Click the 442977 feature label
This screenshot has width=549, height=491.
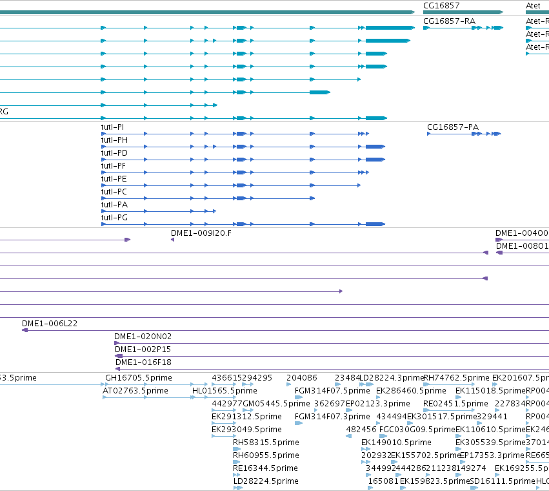[227, 404]
